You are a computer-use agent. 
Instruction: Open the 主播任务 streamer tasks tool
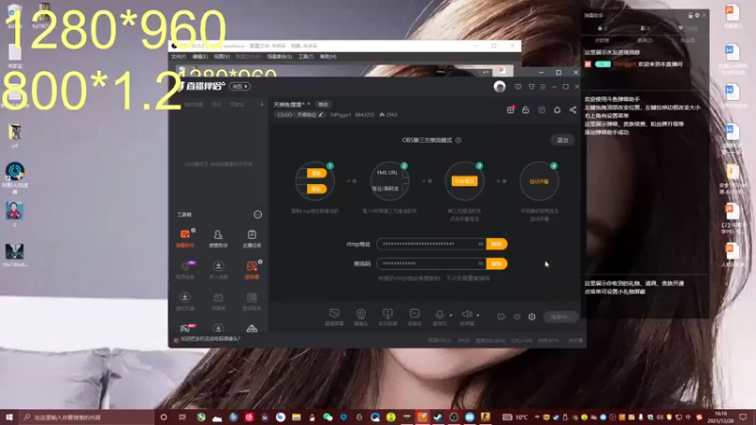coord(251,238)
